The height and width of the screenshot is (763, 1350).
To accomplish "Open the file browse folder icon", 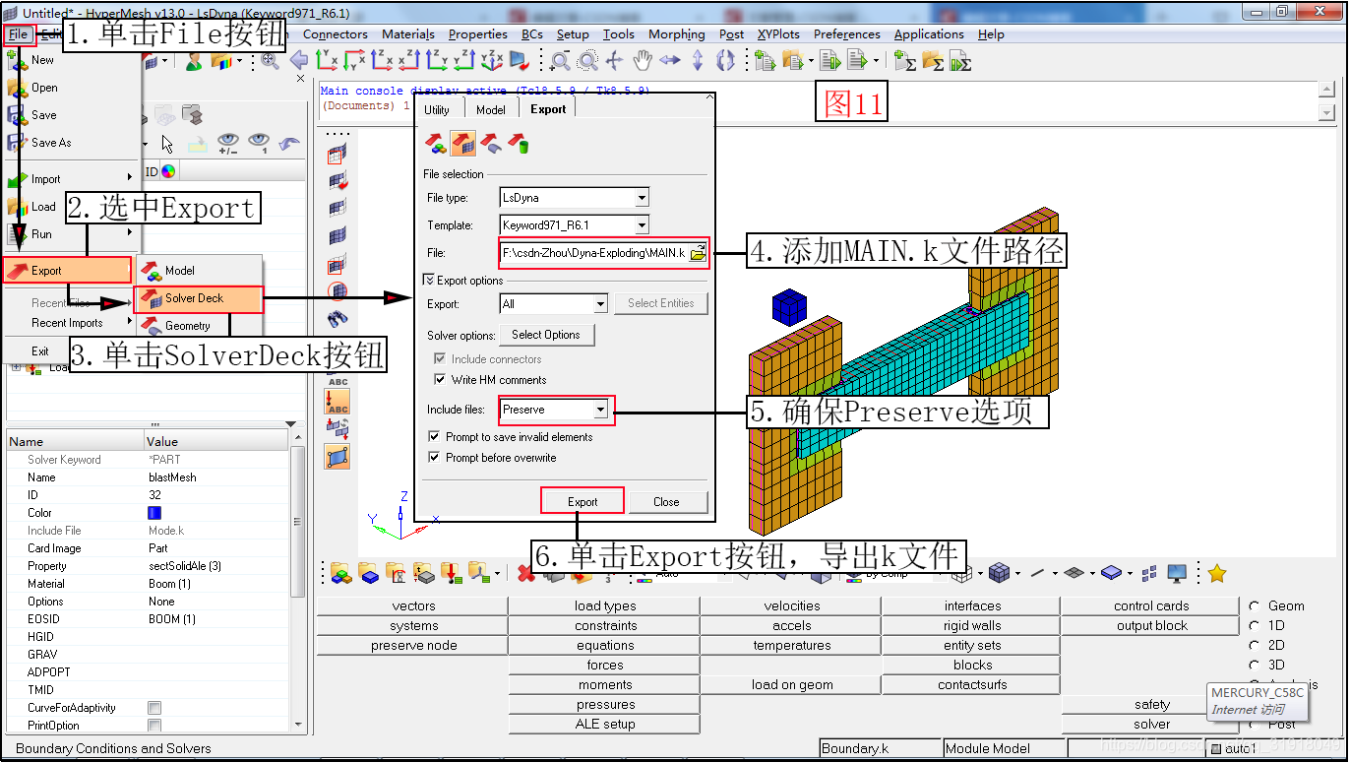I will [x=698, y=253].
